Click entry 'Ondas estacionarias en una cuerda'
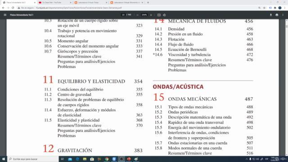 (198, 143)
